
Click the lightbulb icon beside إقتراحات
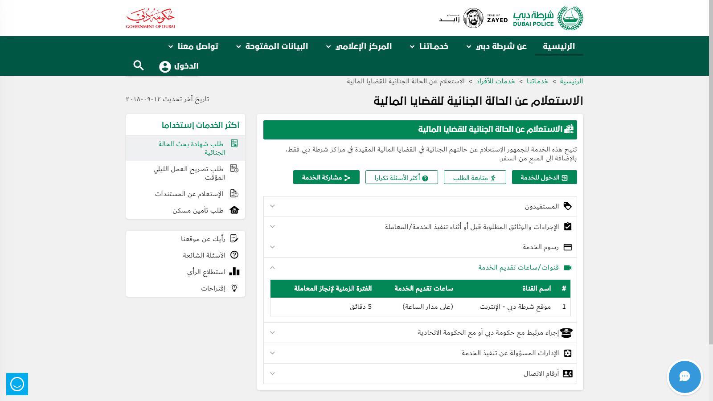234,288
